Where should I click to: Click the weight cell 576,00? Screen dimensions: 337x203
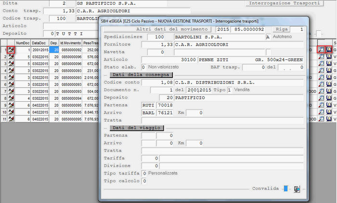pos(90,57)
